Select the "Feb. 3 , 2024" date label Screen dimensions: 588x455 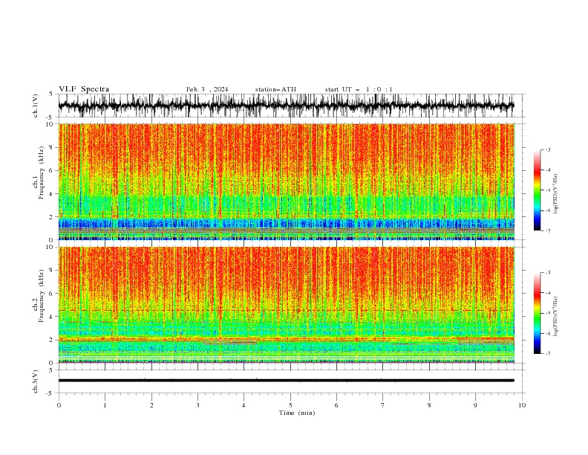(207, 89)
